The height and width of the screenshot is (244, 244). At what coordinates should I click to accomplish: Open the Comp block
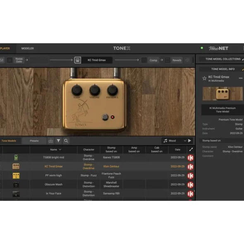pos(153,60)
